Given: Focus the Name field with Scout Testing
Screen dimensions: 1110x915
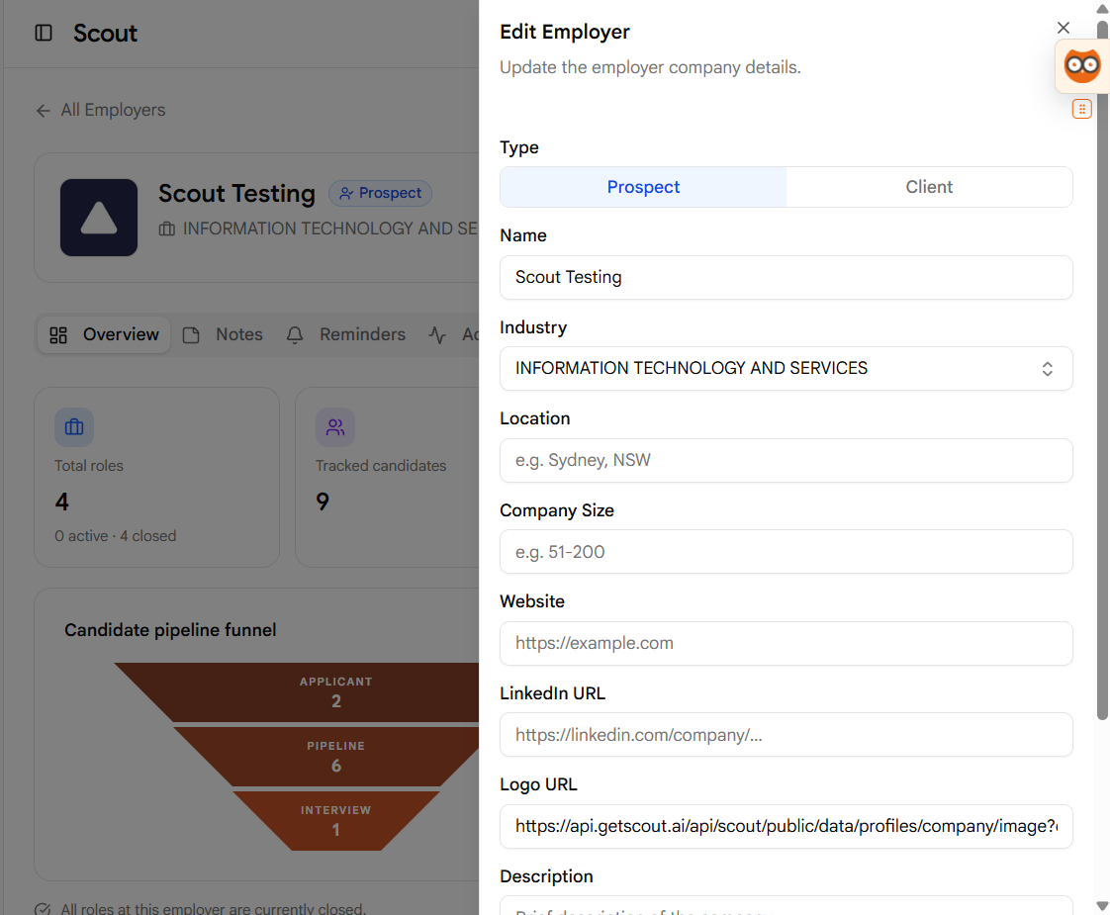Looking at the screenshot, I should point(786,277).
